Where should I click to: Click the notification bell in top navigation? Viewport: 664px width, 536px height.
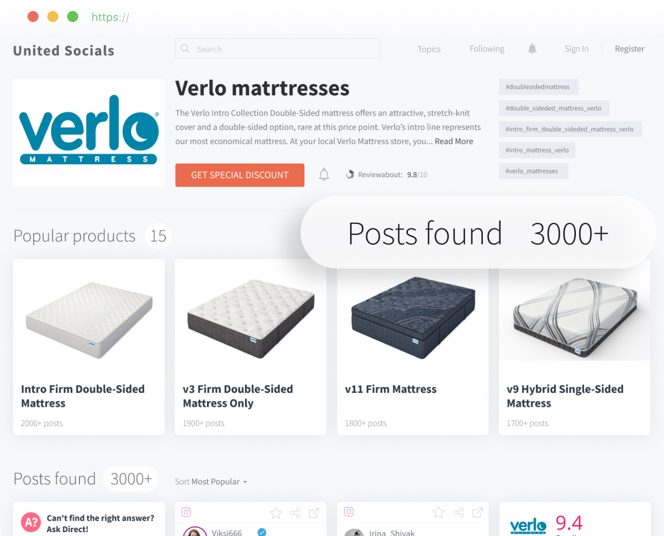pos(532,49)
